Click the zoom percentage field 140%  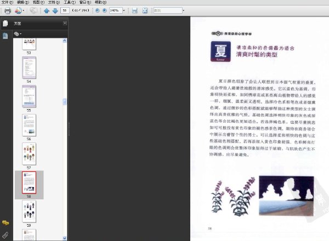[x=116, y=10]
